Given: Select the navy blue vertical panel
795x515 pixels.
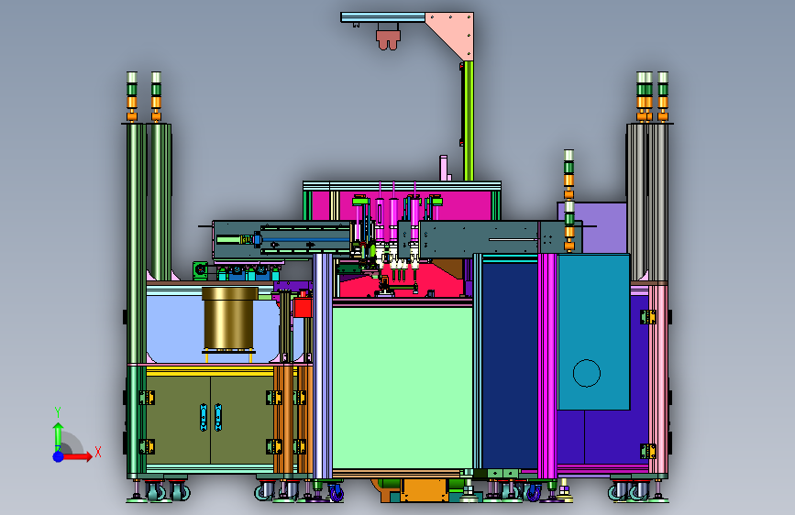Looking at the screenshot, I should click(510, 365).
